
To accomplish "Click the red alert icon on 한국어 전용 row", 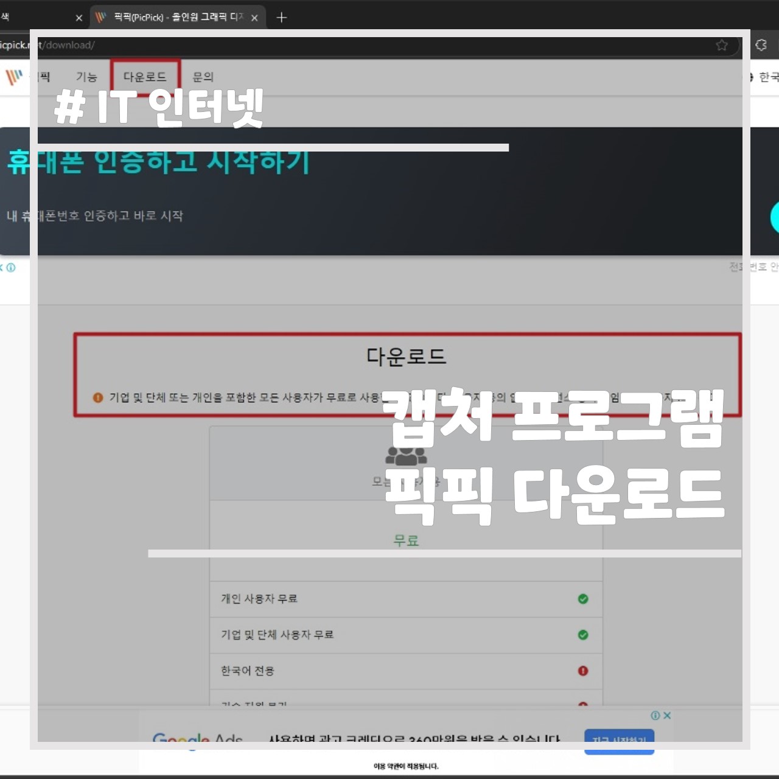I will coord(583,671).
